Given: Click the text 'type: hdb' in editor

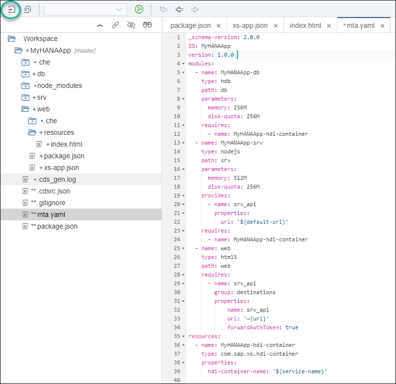Looking at the screenshot, I should click(x=216, y=81).
